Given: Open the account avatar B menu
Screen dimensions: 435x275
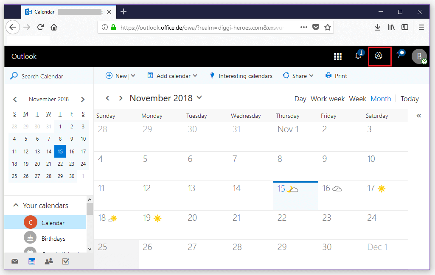Looking at the screenshot, I should tap(419, 56).
